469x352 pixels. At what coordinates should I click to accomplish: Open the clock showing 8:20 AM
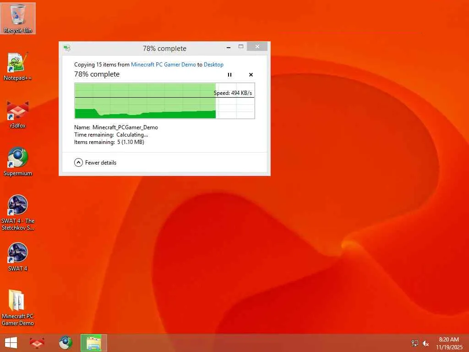[x=449, y=343]
